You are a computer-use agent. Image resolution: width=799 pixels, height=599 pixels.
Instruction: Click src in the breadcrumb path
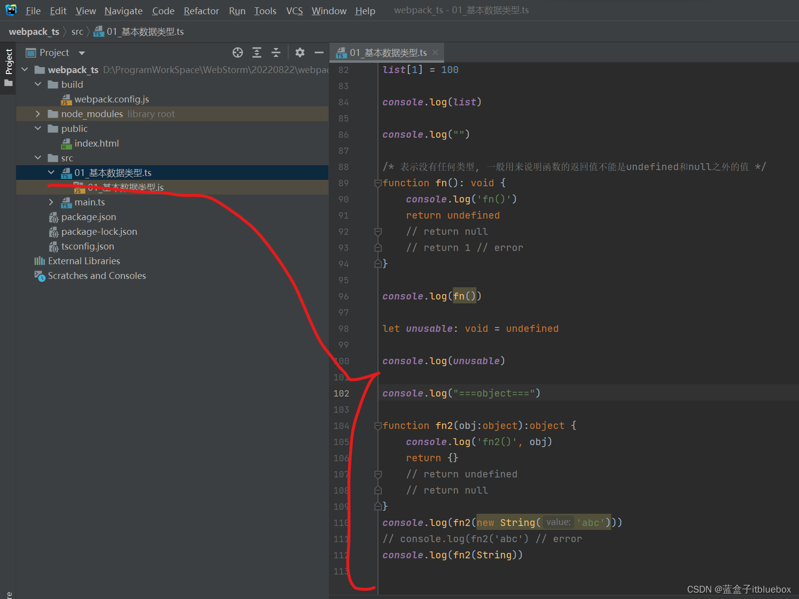coord(77,31)
